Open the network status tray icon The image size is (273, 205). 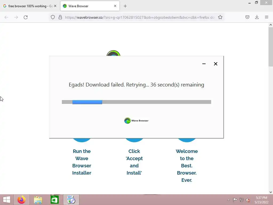tap(242, 200)
